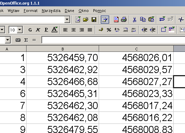Open the Format menu
The width and height of the screenshot is (185, 133).
point(30,11)
